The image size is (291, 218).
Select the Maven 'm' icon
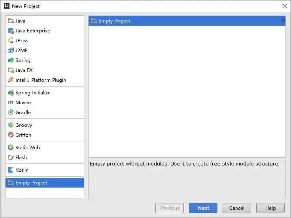[11, 103]
